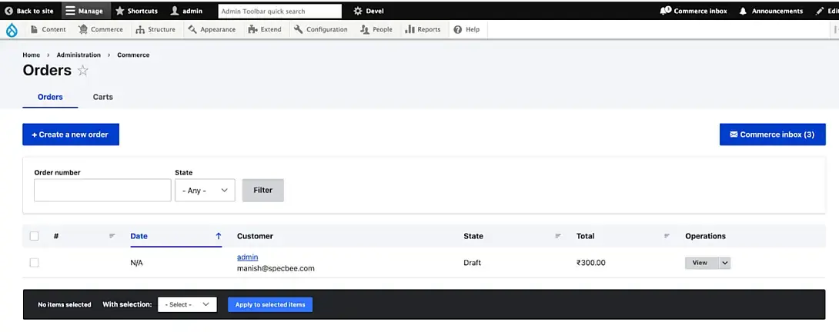Viewport: 839px width, 332px height.
Task: Open Structure admin menu
Action: tap(155, 29)
